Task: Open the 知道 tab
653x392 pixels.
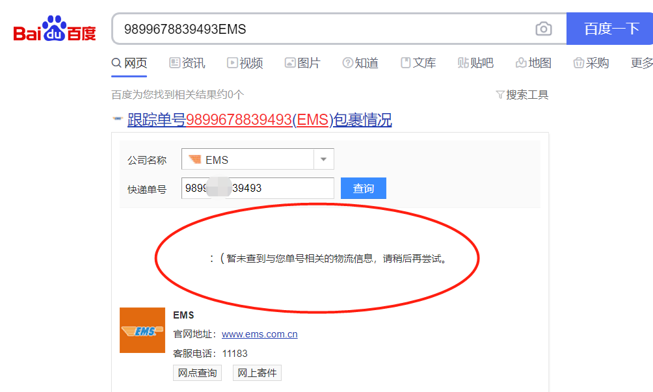Action: [x=361, y=63]
